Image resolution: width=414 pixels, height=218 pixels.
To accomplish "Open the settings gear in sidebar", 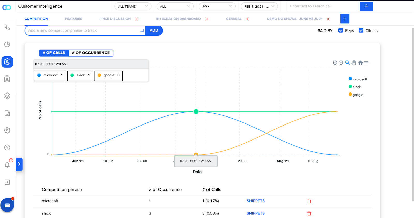I will [7, 130].
